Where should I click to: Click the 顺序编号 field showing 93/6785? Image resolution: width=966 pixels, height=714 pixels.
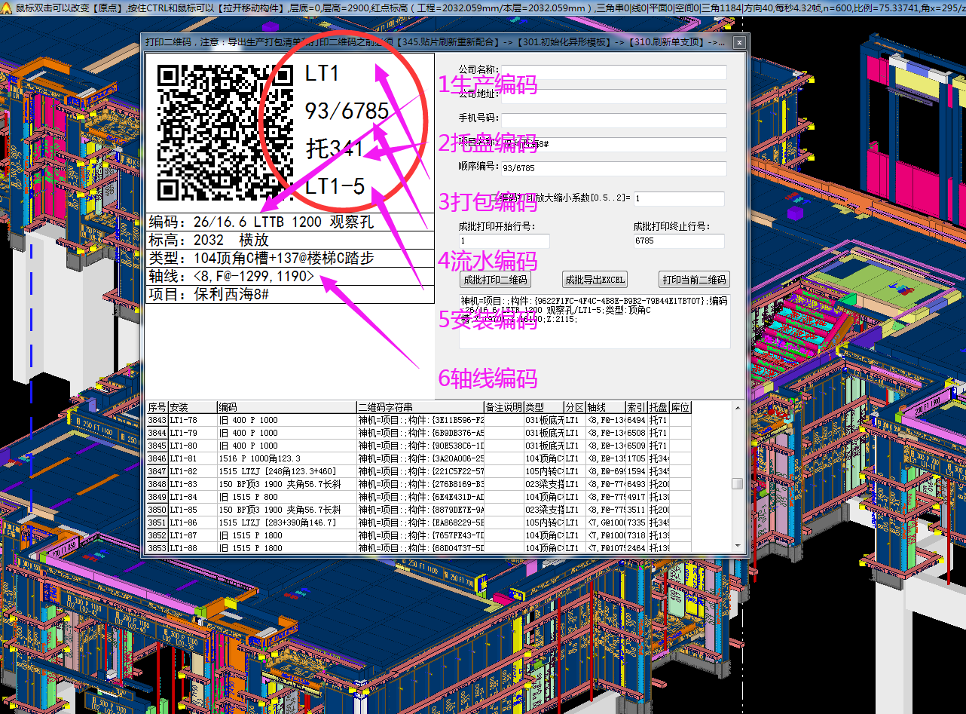coord(613,169)
